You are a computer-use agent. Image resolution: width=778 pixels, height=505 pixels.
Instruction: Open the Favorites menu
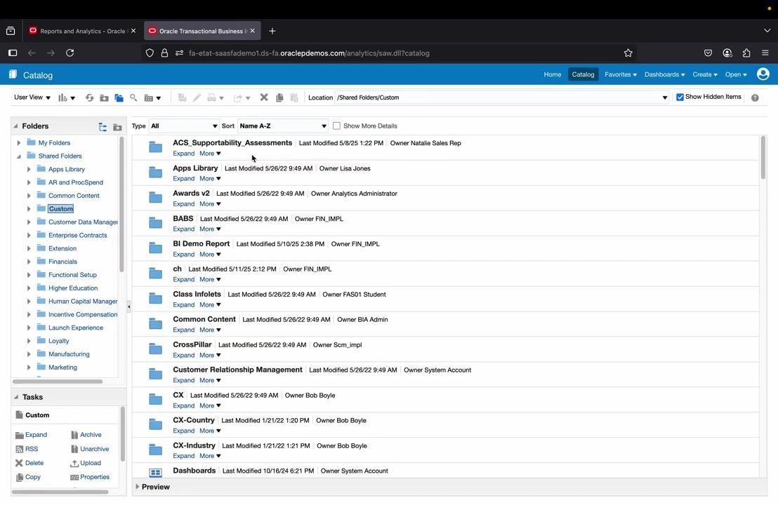click(x=620, y=74)
